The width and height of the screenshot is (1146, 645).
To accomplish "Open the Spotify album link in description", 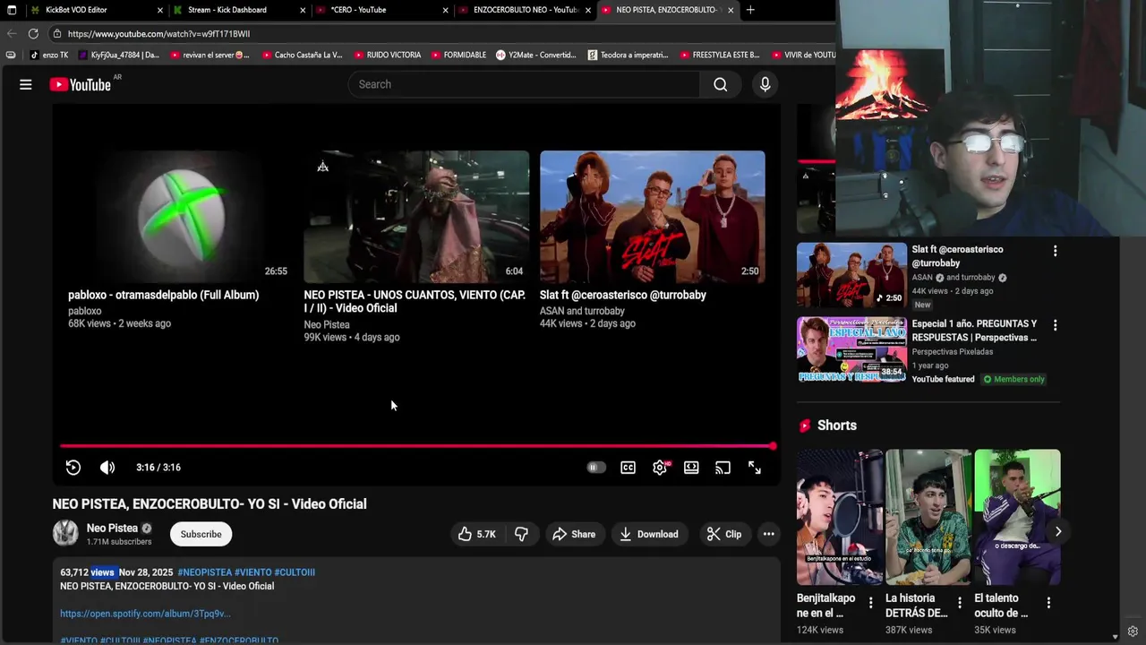I will (145, 614).
